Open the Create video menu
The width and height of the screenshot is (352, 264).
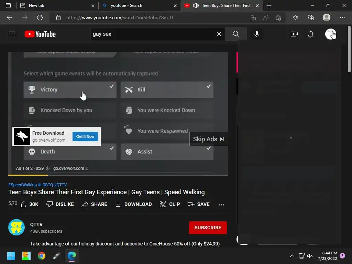tap(294, 34)
